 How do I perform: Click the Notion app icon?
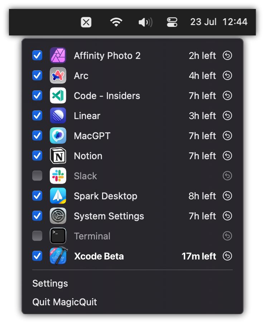[x=58, y=155]
